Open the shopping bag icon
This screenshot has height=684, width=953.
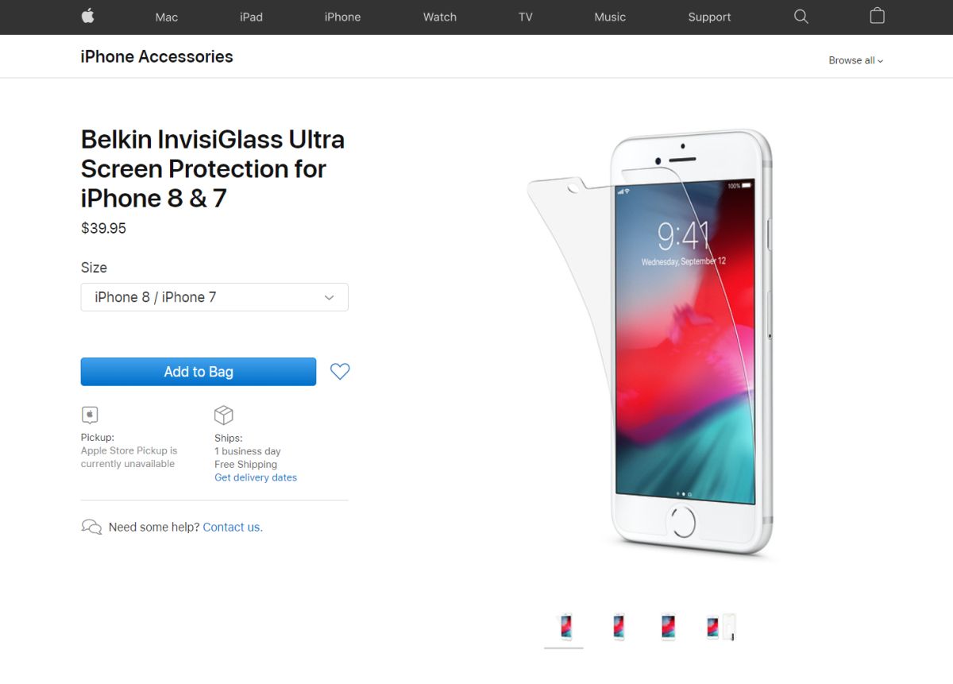click(877, 16)
